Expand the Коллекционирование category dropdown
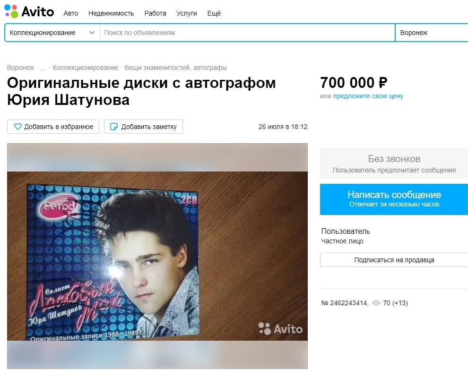 pos(52,33)
